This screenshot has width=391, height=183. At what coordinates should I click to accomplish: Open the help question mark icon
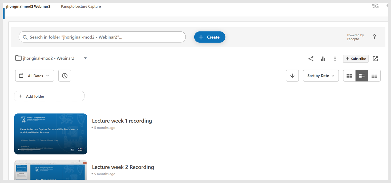point(374,37)
